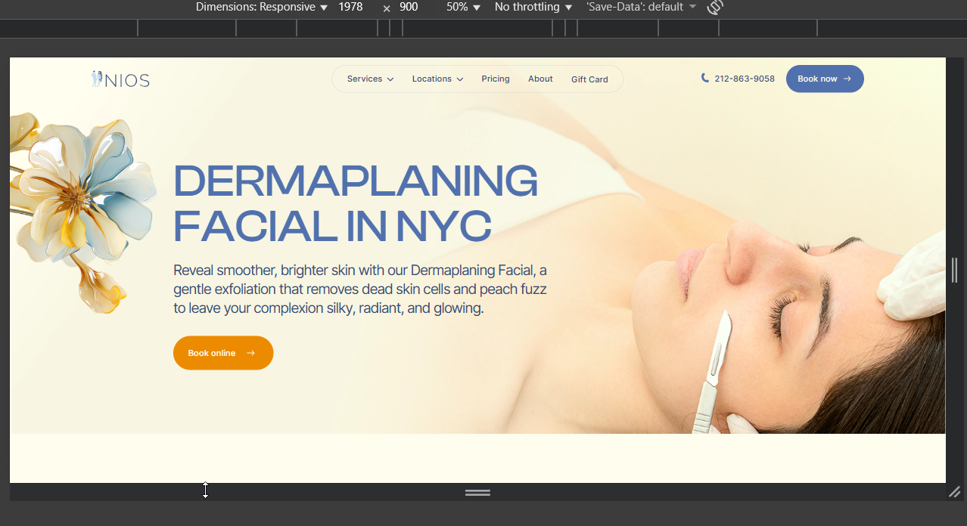Click the viewport height field 900

[x=409, y=7]
